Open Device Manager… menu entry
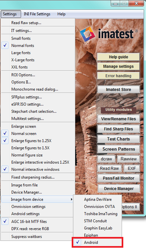Viewport: 146px width, 249px height. [38, 192]
